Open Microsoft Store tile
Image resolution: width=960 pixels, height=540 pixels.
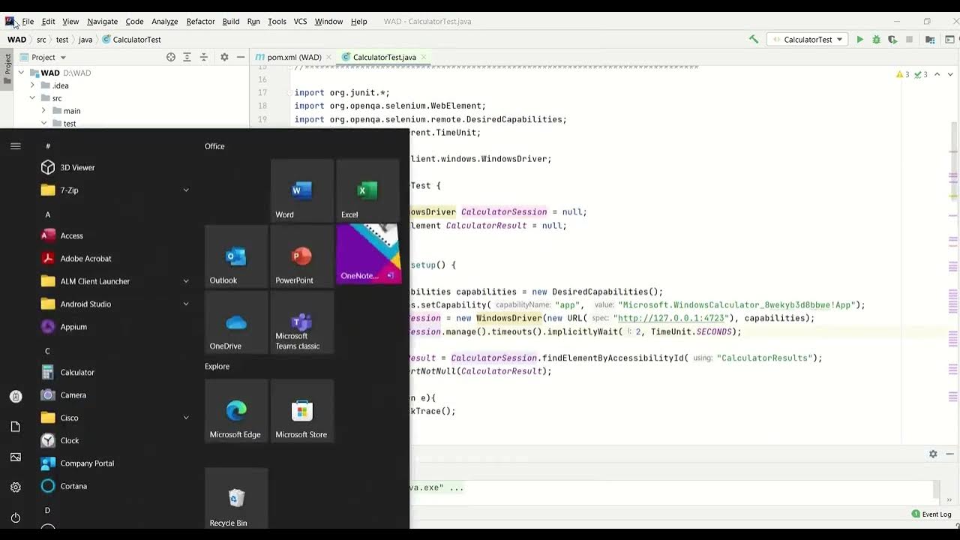[301, 411]
